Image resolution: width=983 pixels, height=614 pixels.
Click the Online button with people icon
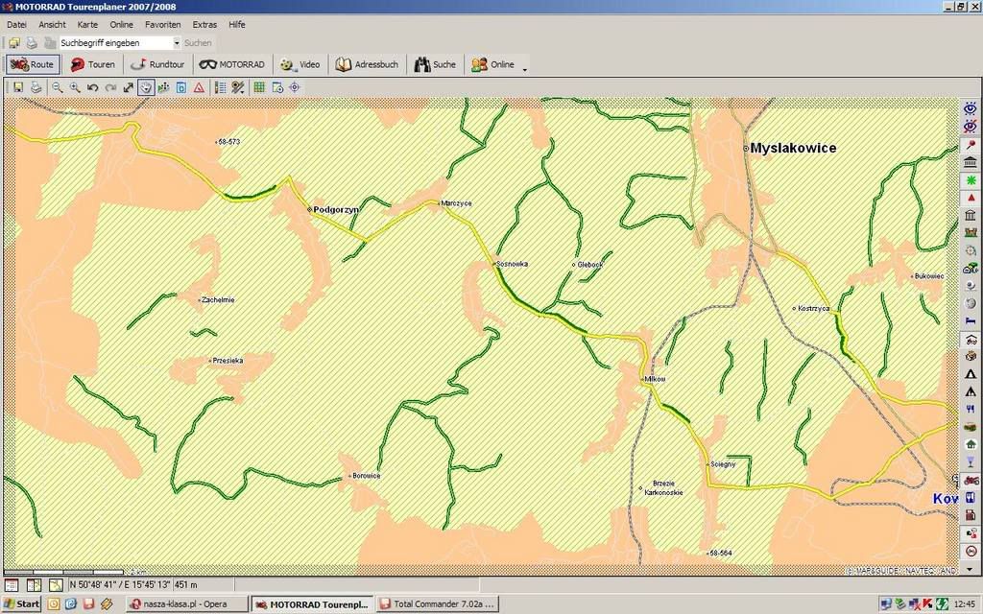492,64
